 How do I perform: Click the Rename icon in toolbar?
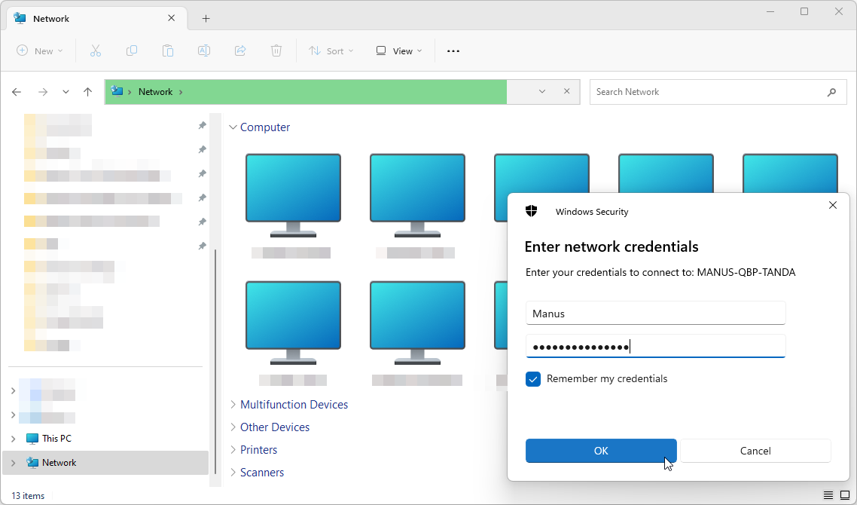204,50
